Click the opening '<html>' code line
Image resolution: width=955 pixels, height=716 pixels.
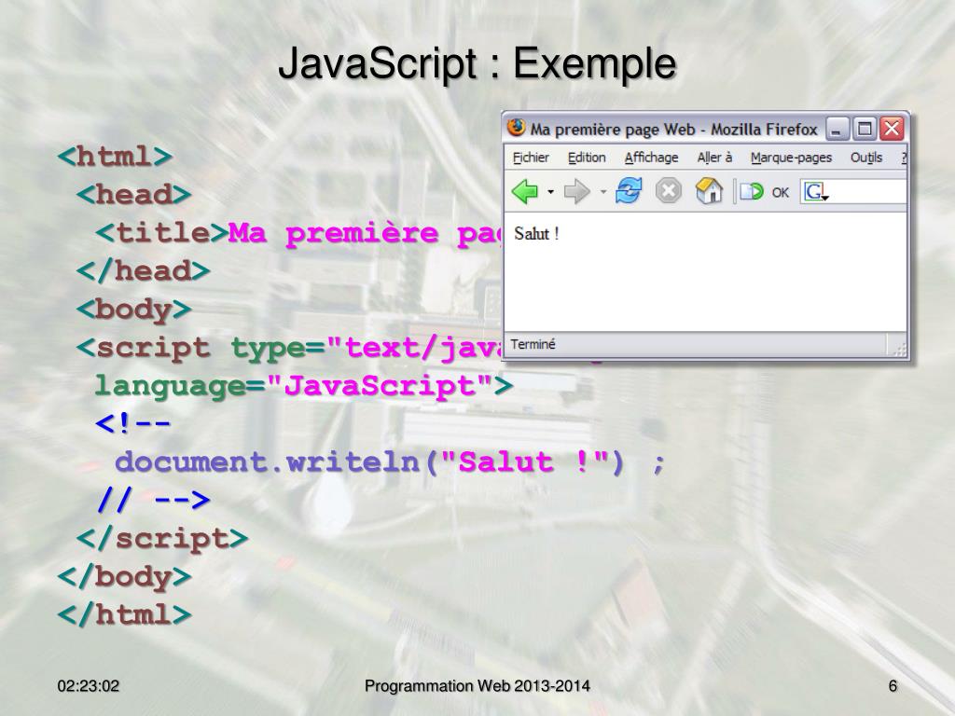(x=115, y=157)
